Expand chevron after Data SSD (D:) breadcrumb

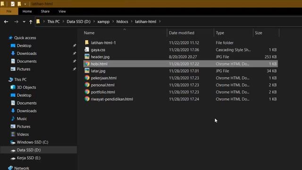(94, 22)
